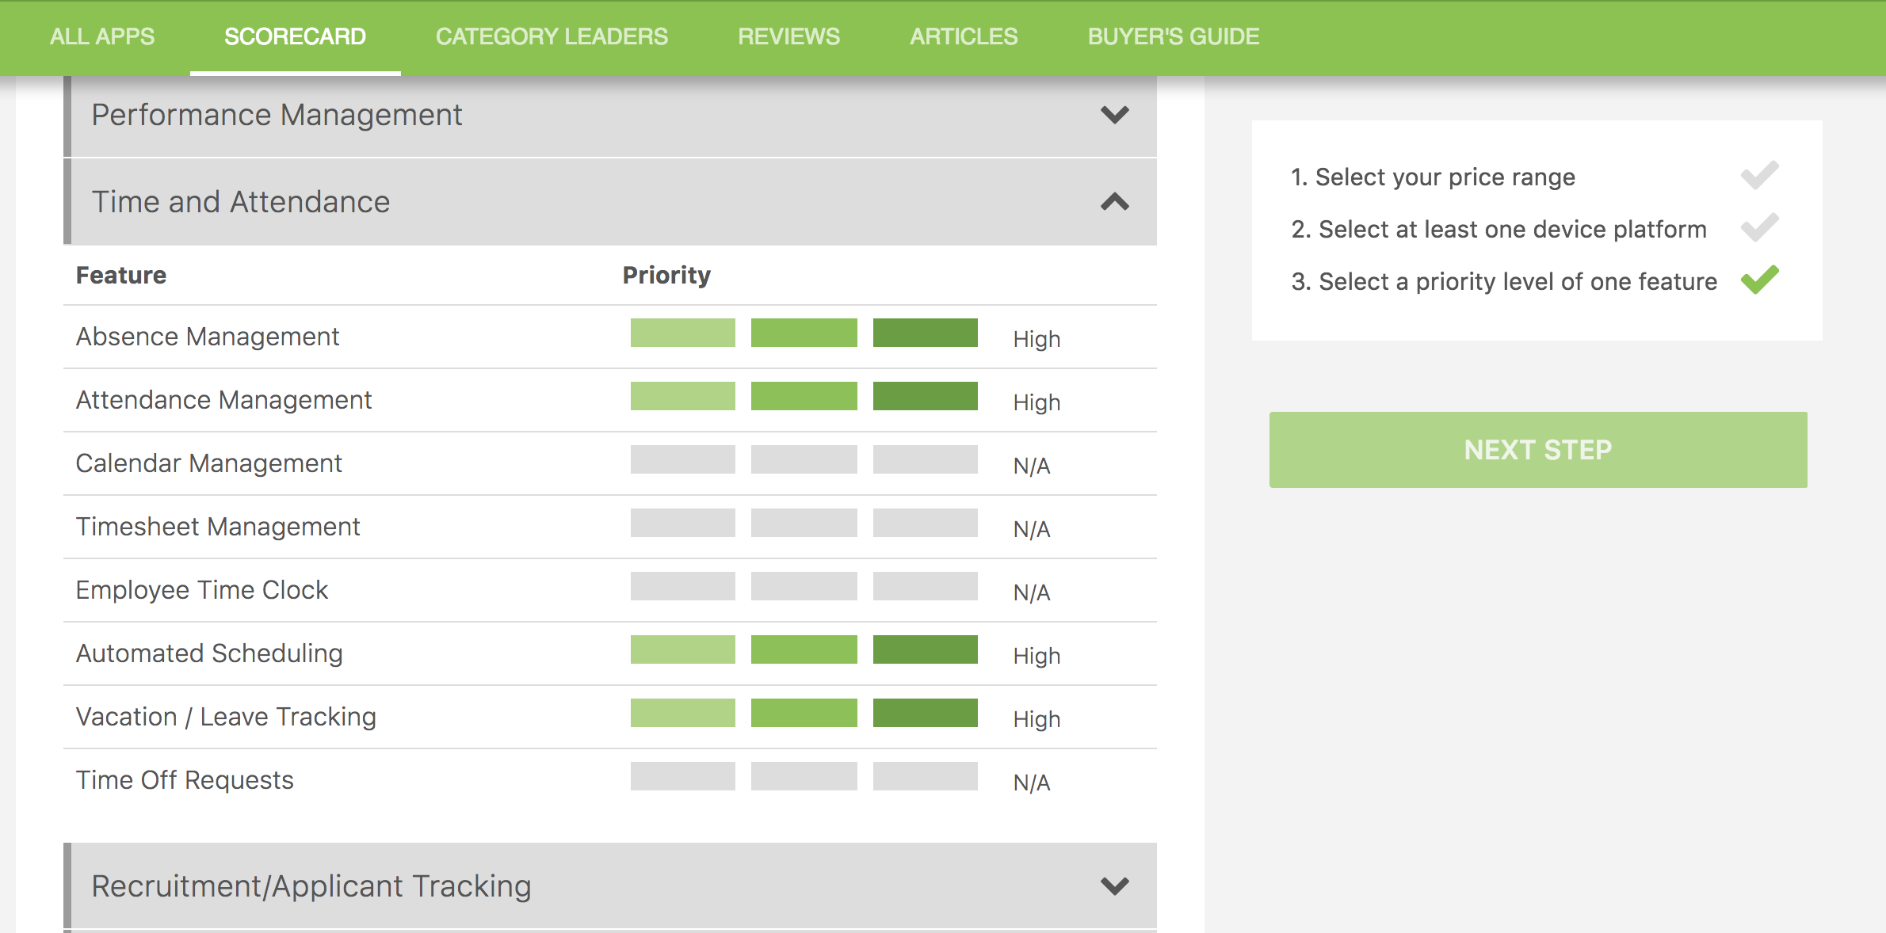The image size is (1886, 933).
Task: Set Calendar Management priority to low
Action: point(682,459)
